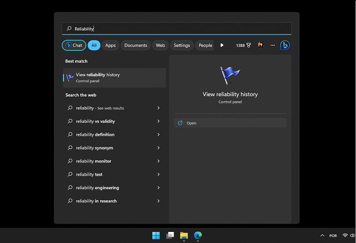Expand the 'reliability vs validity' suggestion arrow

point(159,121)
